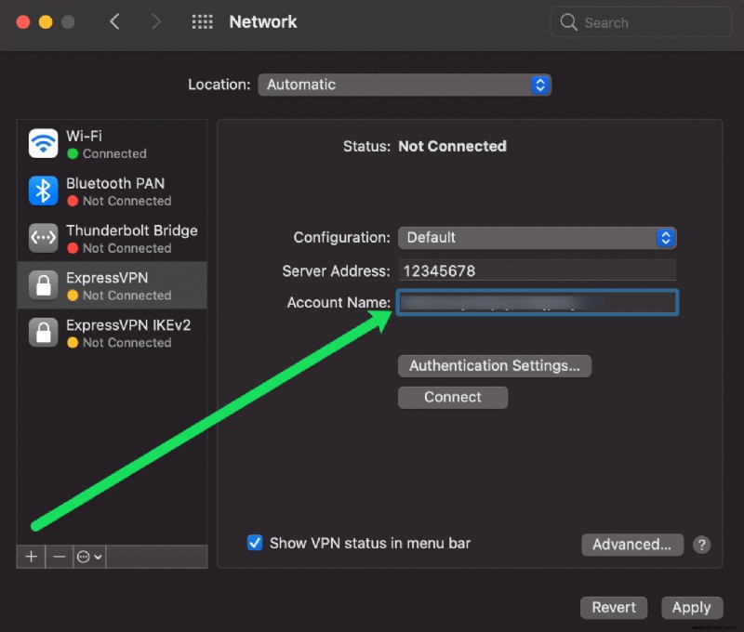The image size is (744, 632).
Task: Select Wi-Fi Connected row text
Action: point(113,153)
